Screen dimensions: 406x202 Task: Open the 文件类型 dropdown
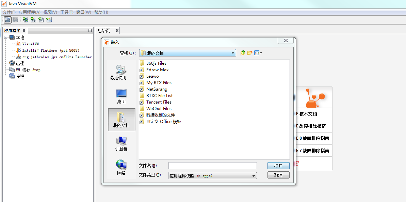(x=253, y=175)
